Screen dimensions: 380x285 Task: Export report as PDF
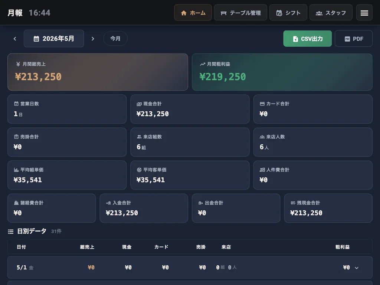(x=354, y=39)
